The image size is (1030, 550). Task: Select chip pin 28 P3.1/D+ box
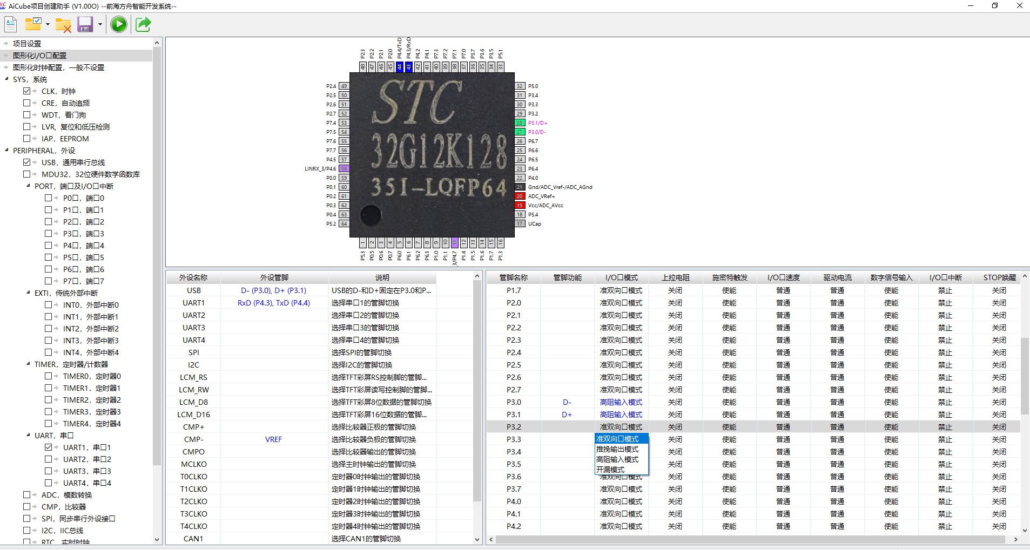520,123
